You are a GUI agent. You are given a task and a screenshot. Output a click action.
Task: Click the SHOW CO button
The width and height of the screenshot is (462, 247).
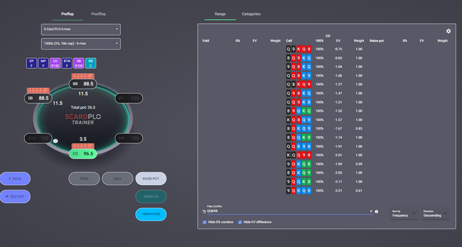[151, 197]
